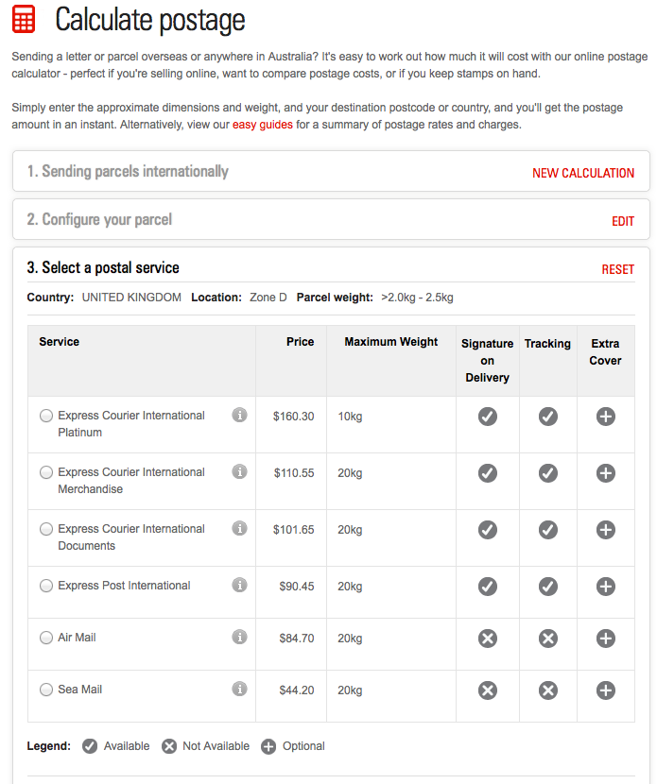Screen dimensions: 657x784
Task: Open the easy guides link
Action: [x=262, y=125]
